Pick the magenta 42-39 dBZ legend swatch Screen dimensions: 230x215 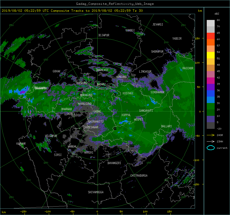(211, 81)
